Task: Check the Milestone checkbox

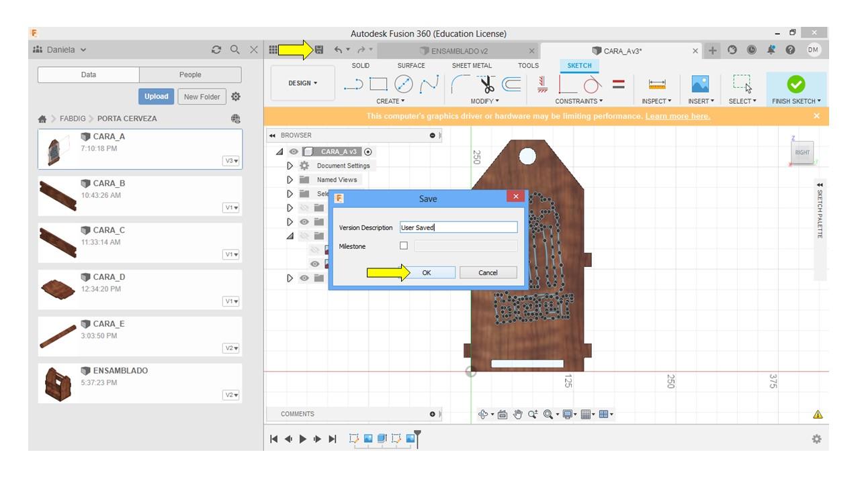Action: (404, 246)
